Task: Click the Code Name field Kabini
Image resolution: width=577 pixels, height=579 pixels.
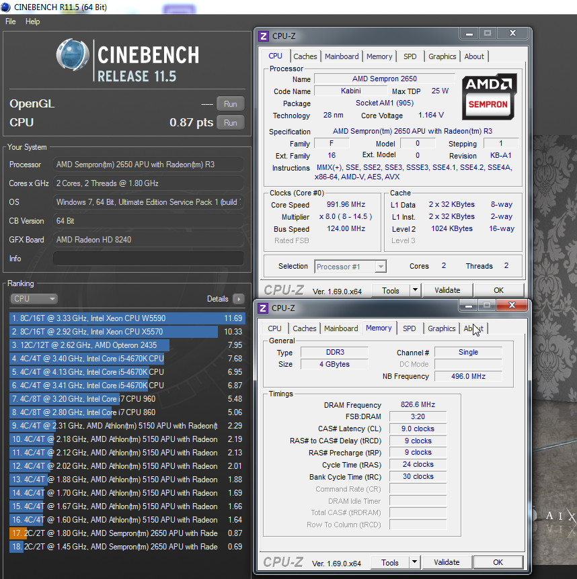Action: point(350,91)
